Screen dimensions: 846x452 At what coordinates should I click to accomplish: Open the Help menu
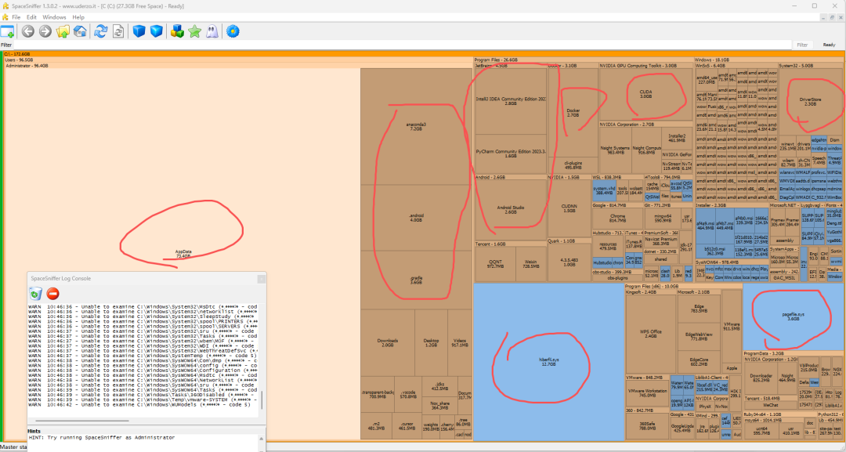click(78, 16)
